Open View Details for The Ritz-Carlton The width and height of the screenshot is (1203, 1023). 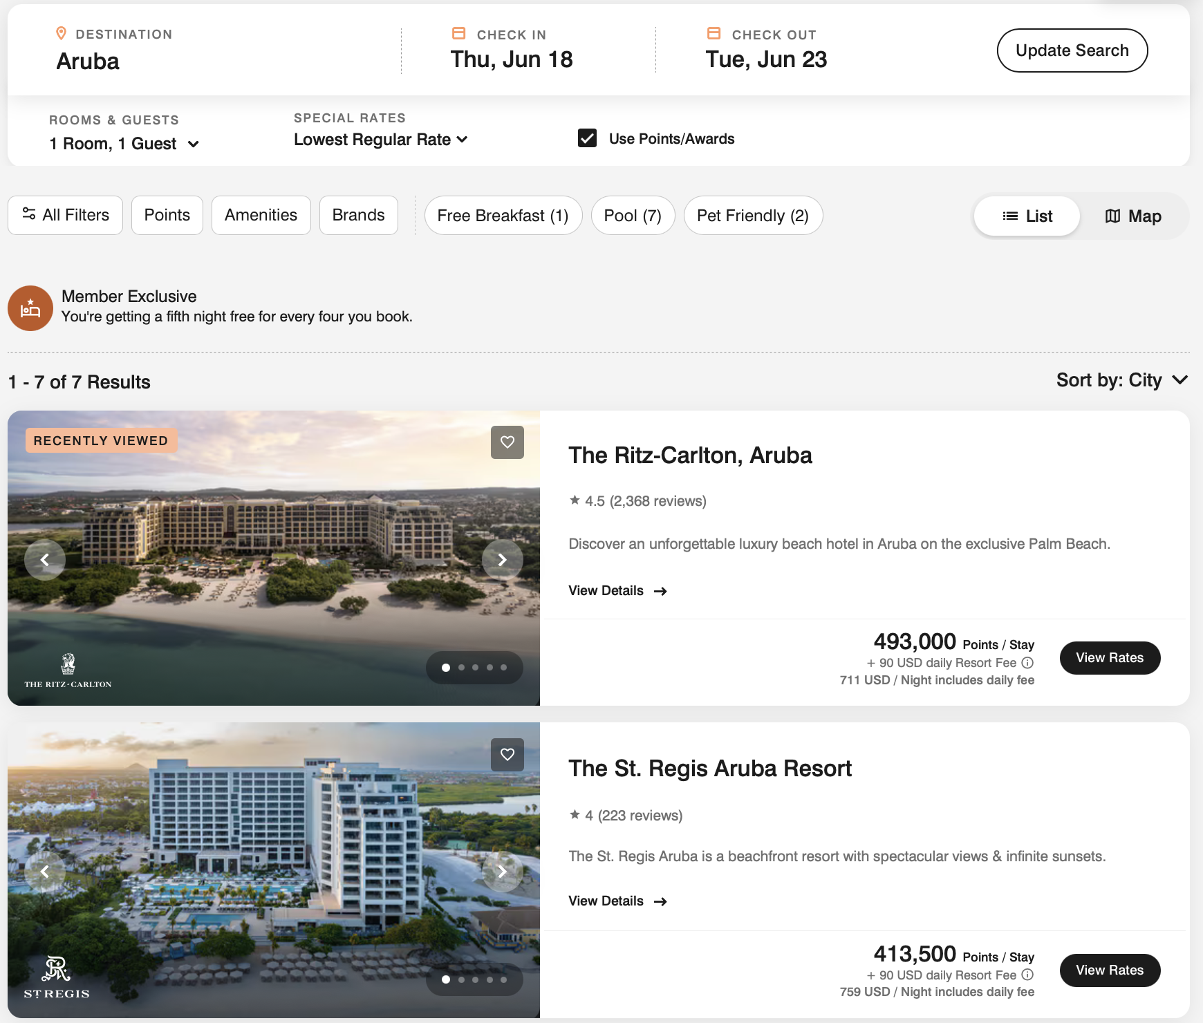[617, 591]
